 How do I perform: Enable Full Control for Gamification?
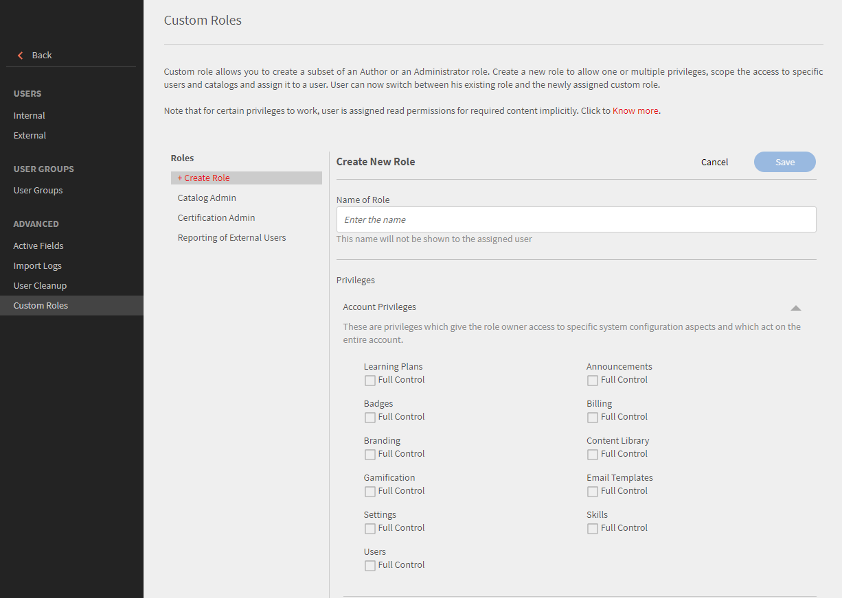pyautogui.click(x=370, y=491)
